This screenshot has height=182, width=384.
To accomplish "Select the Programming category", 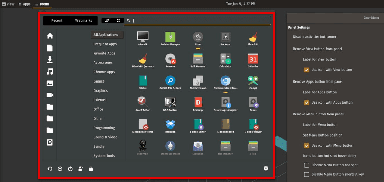I will click(104, 128).
